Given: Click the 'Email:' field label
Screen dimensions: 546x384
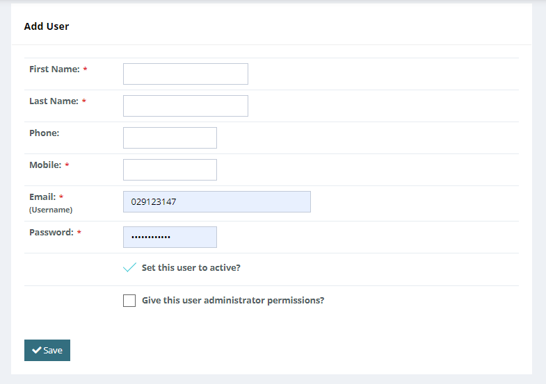Looking at the screenshot, I should 42,197.
